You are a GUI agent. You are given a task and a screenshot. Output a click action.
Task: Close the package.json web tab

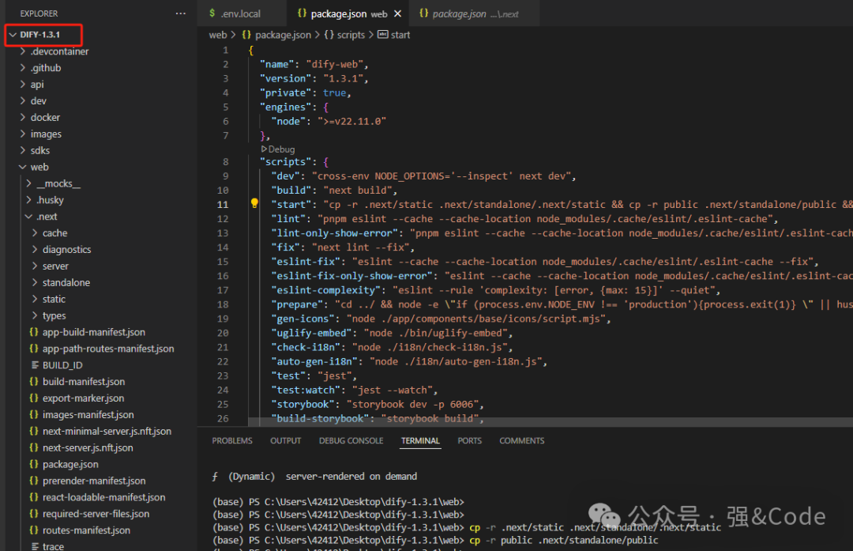[397, 13]
